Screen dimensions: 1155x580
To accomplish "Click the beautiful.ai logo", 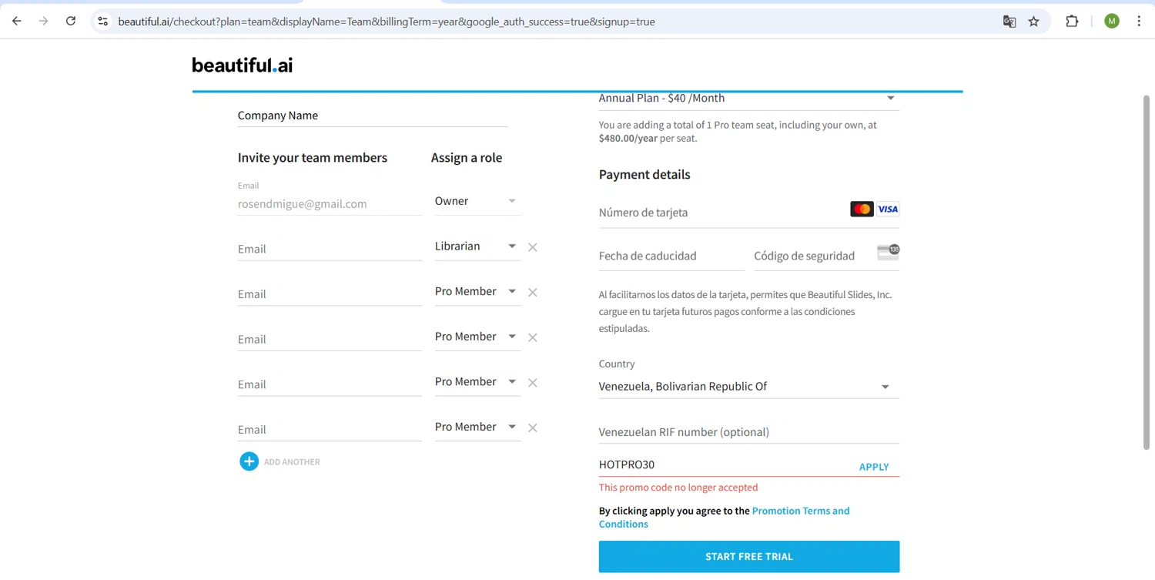I will point(243,65).
